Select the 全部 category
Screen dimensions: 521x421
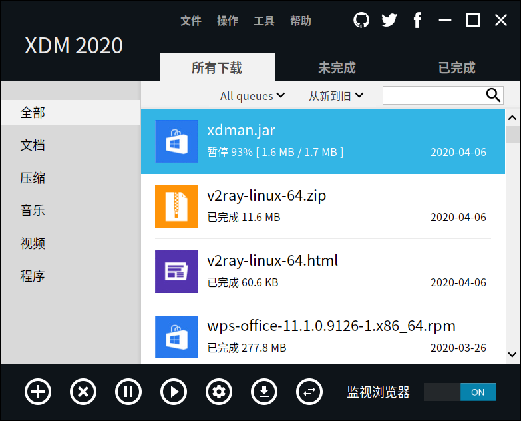71,113
